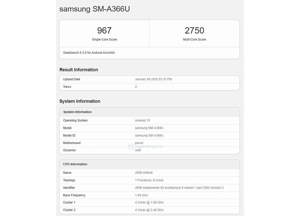
Task: Select the ARM ARMv8 name value
Action: [143, 173]
